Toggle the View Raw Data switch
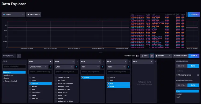The height and width of the screenshot is (104, 201). click(x=137, y=56)
